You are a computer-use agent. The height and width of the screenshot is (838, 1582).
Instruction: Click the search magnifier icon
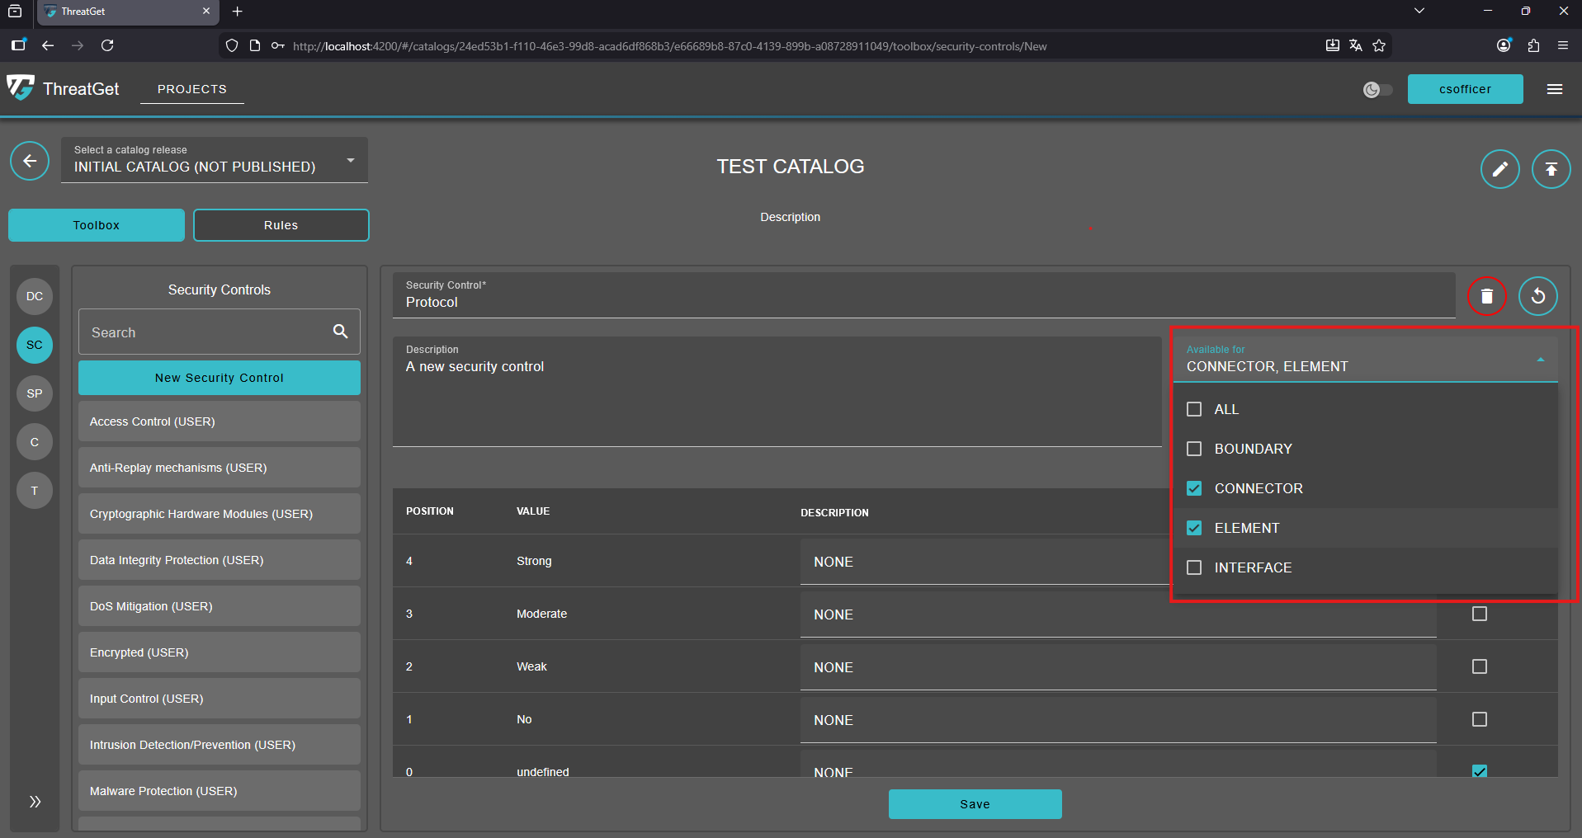click(340, 332)
